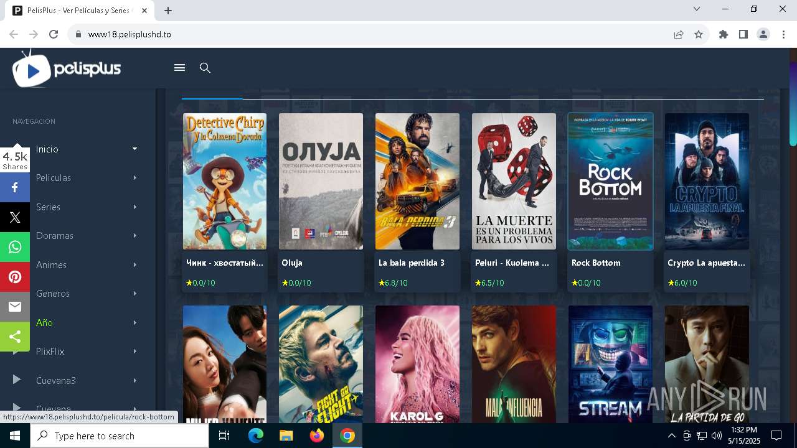Open Peluri - Kuolema title link
Viewport: 797px width, 448px height.
click(x=512, y=263)
